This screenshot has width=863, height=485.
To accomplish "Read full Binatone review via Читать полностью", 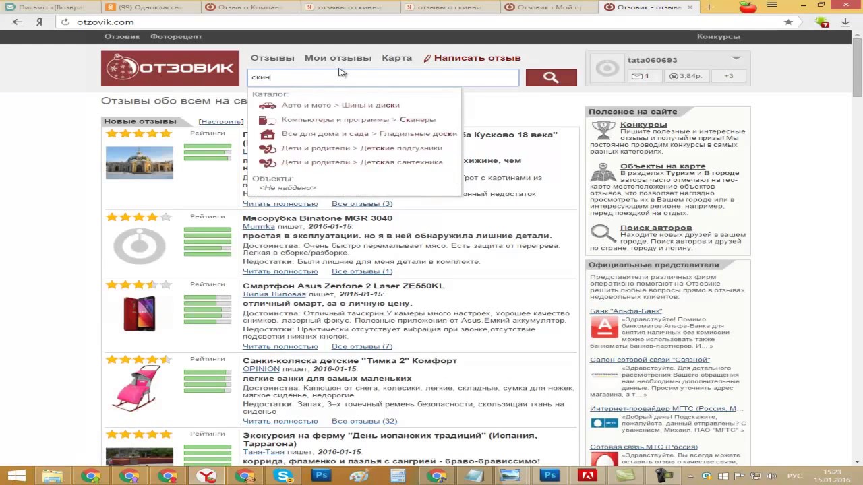I will [280, 271].
